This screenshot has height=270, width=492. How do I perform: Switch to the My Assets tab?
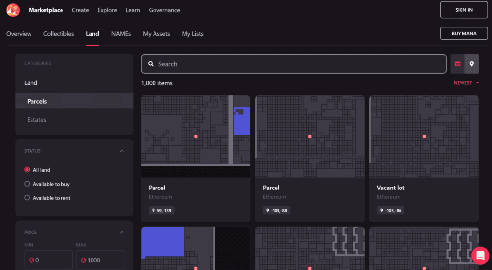[x=156, y=34]
